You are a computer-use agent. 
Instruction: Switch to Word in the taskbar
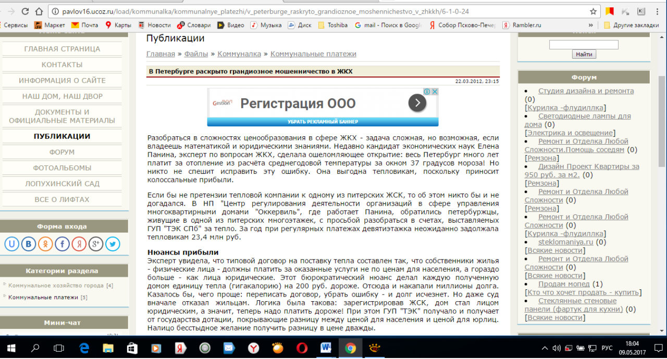pyautogui.click(x=326, y=348)
